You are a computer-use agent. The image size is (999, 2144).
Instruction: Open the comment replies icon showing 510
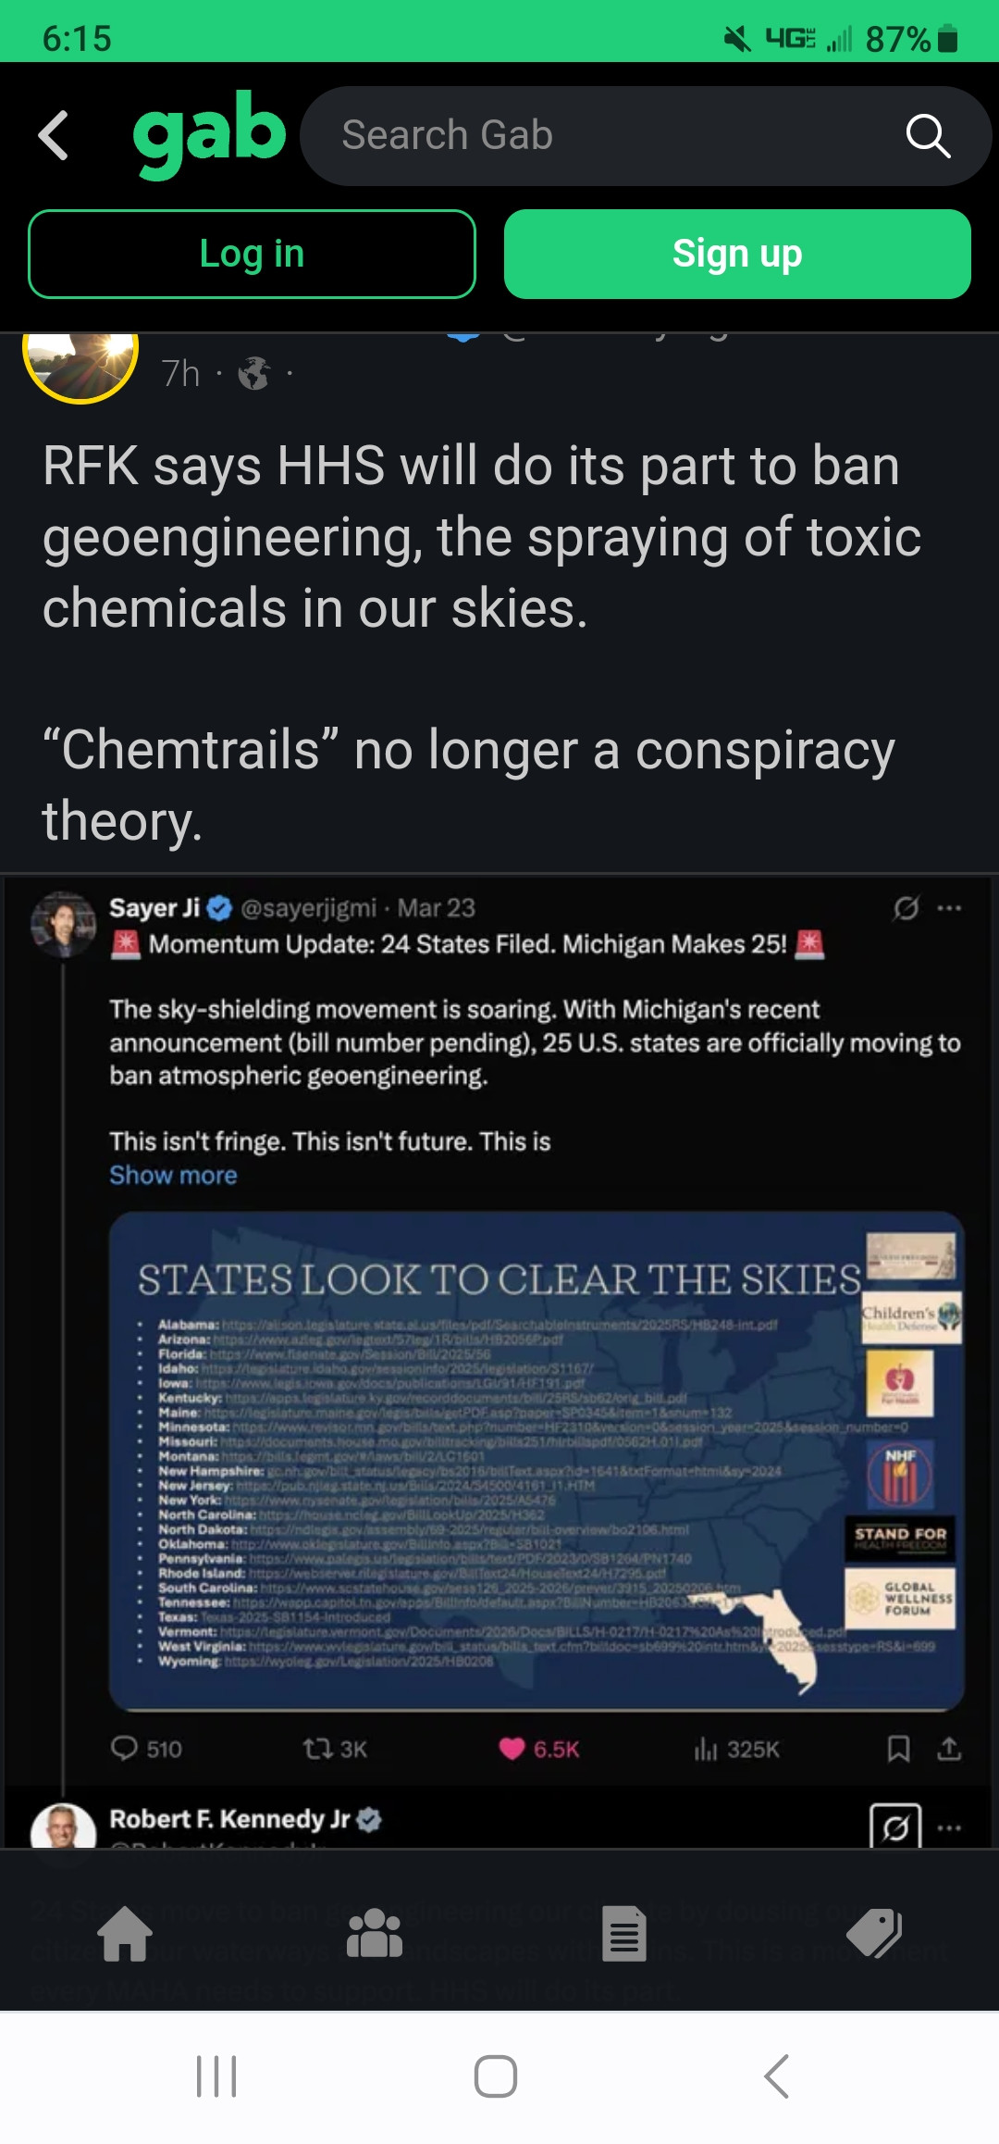(x=124, y=1748)
